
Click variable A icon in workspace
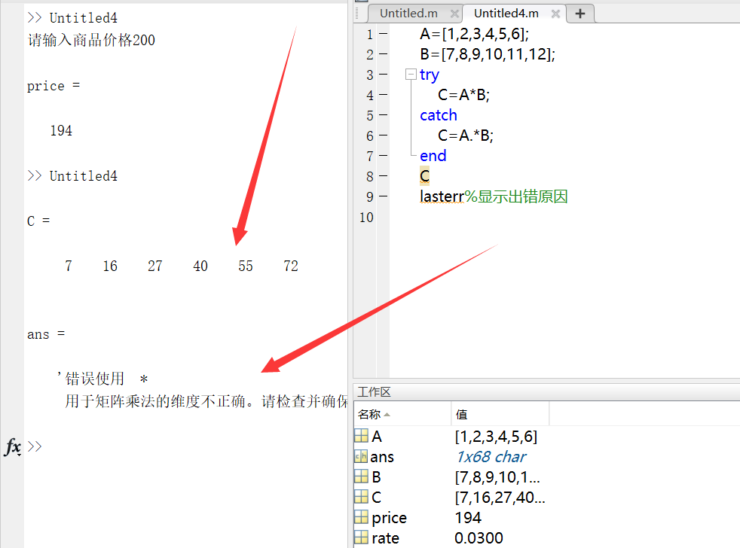[361, 436]
